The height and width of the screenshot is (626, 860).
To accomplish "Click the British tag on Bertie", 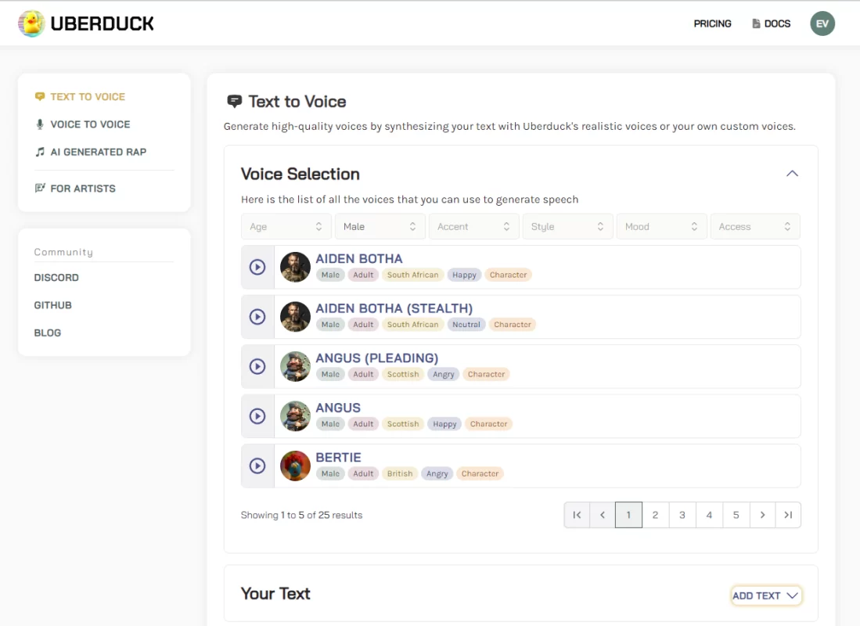I will tap(400, 473).
